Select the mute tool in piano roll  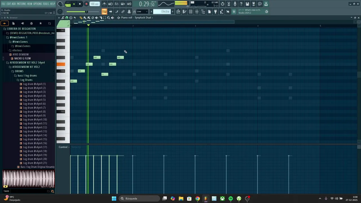point(97,18)
